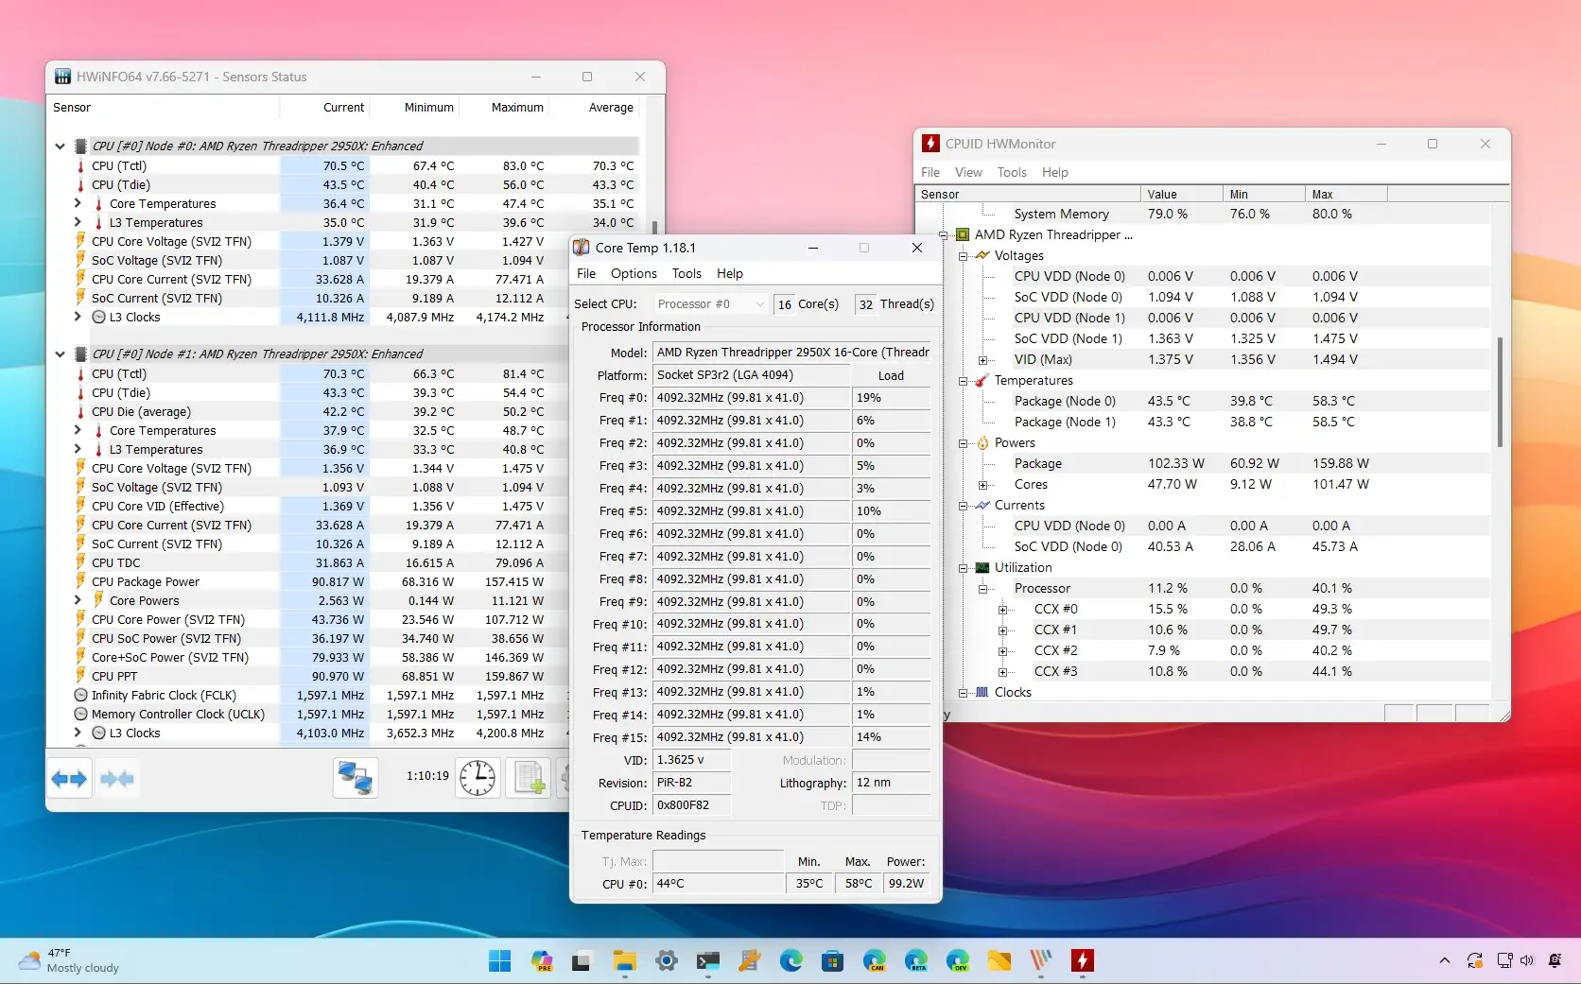Switch to HWiNFO striped icon in taskbar
The height and width of the screenshot is (984, 1581).
click(1041, 961)
